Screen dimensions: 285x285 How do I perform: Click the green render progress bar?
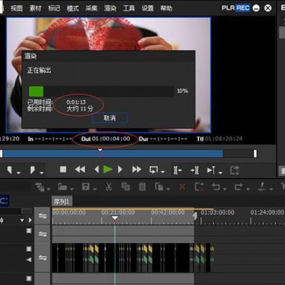coord(36,91)
